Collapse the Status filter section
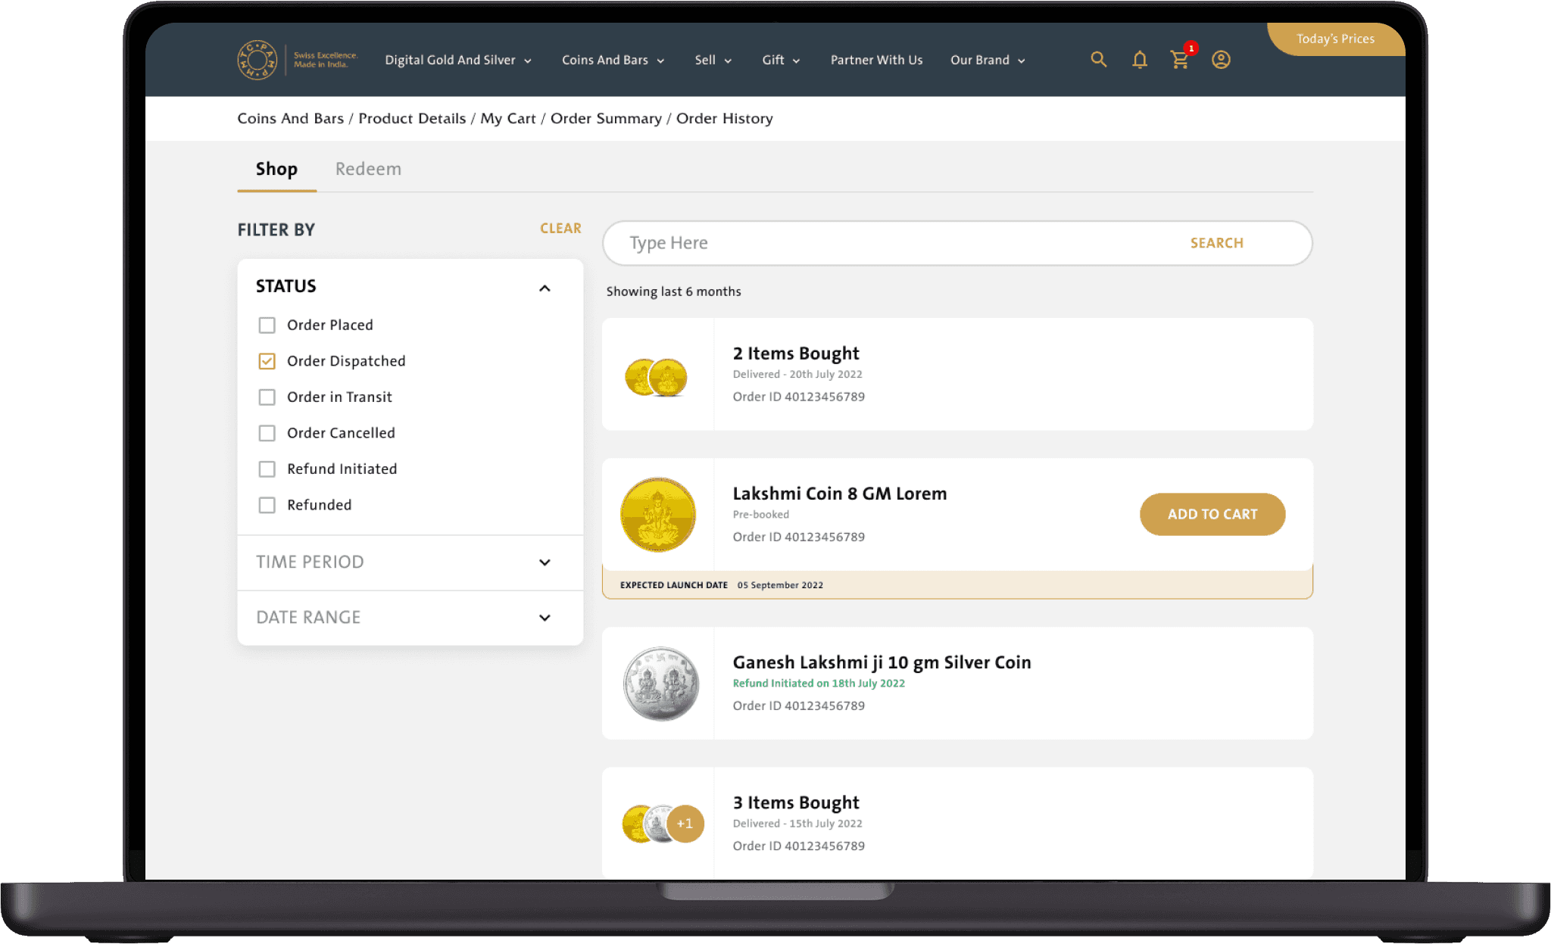The width and height of the screenshot is (1551, 944). coord(545,288)
